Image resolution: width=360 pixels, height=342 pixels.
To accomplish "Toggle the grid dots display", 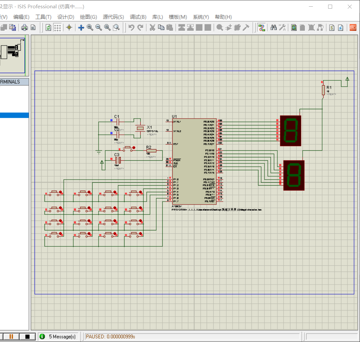I will coord(57,28).
